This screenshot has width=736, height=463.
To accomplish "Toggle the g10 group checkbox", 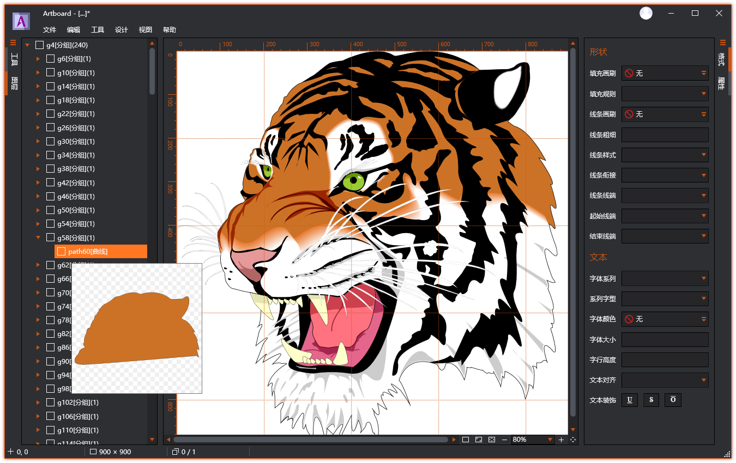I will click(50, 72).
